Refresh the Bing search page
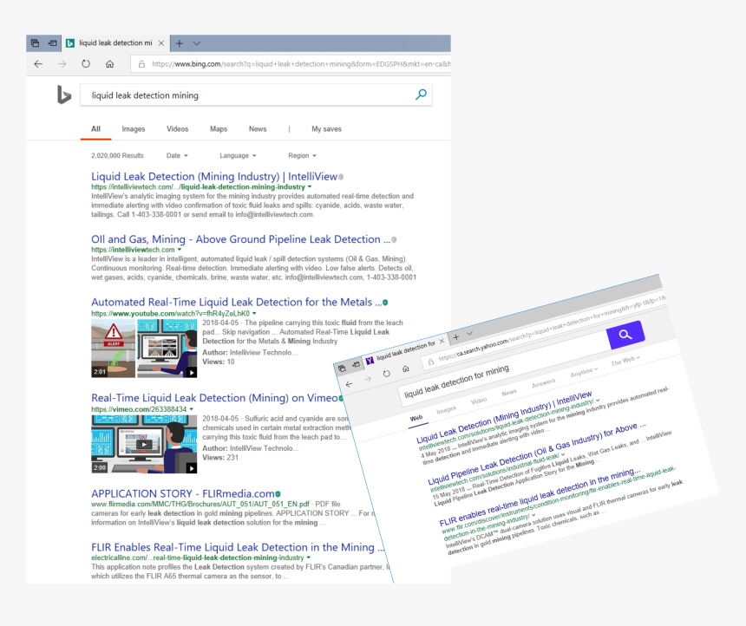746x626 pixels. coord(86,64)
